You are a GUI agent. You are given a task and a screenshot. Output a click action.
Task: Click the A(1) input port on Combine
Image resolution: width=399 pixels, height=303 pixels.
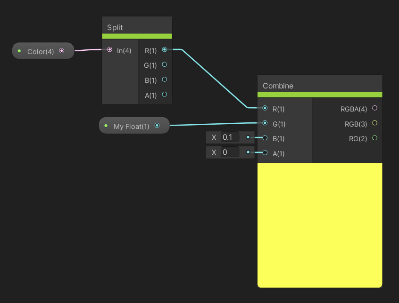point(265,152)
